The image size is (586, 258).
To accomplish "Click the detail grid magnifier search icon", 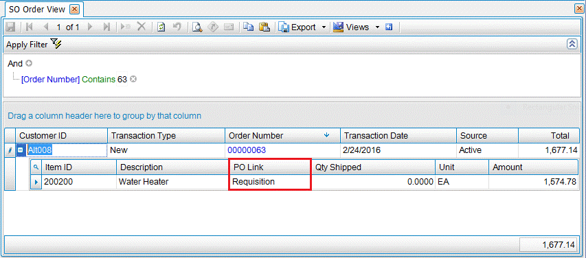I will [x=36, y=167].
